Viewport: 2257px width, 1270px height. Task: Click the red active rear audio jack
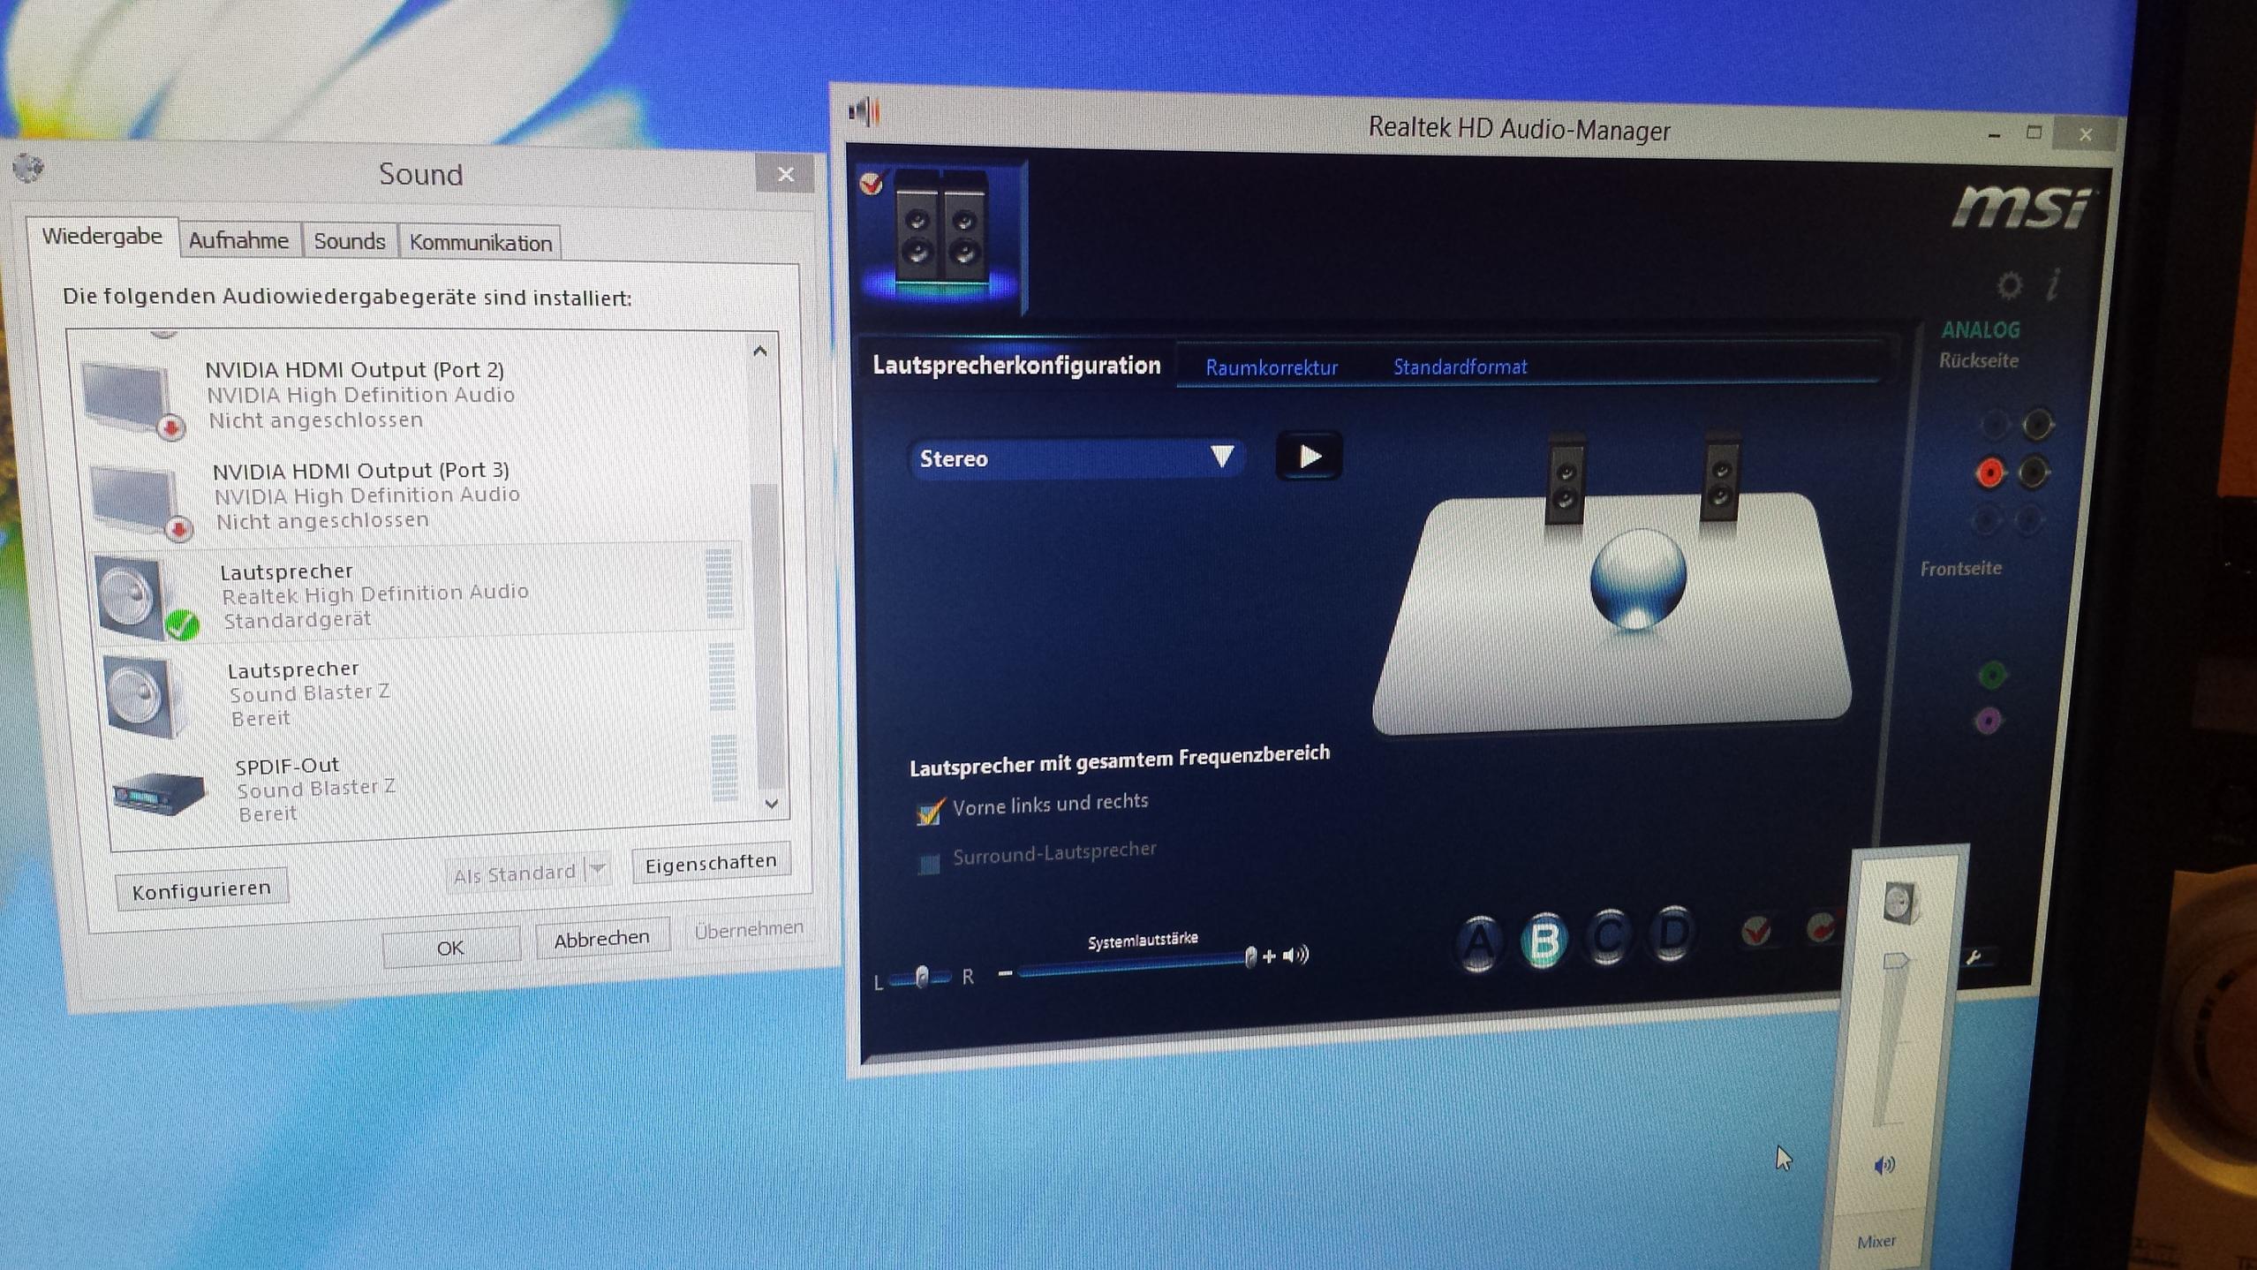coord(1990,473)
